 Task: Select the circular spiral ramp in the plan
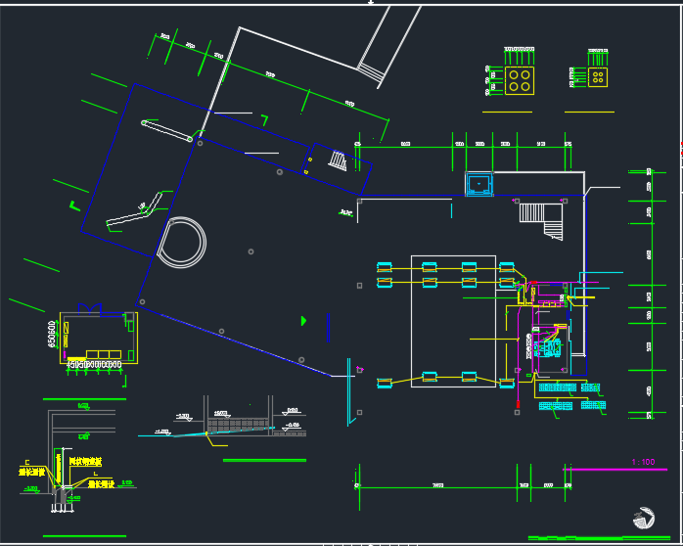[181, 242]
